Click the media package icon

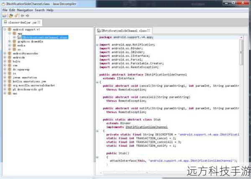pyautogui.click(x=14, y=46)
